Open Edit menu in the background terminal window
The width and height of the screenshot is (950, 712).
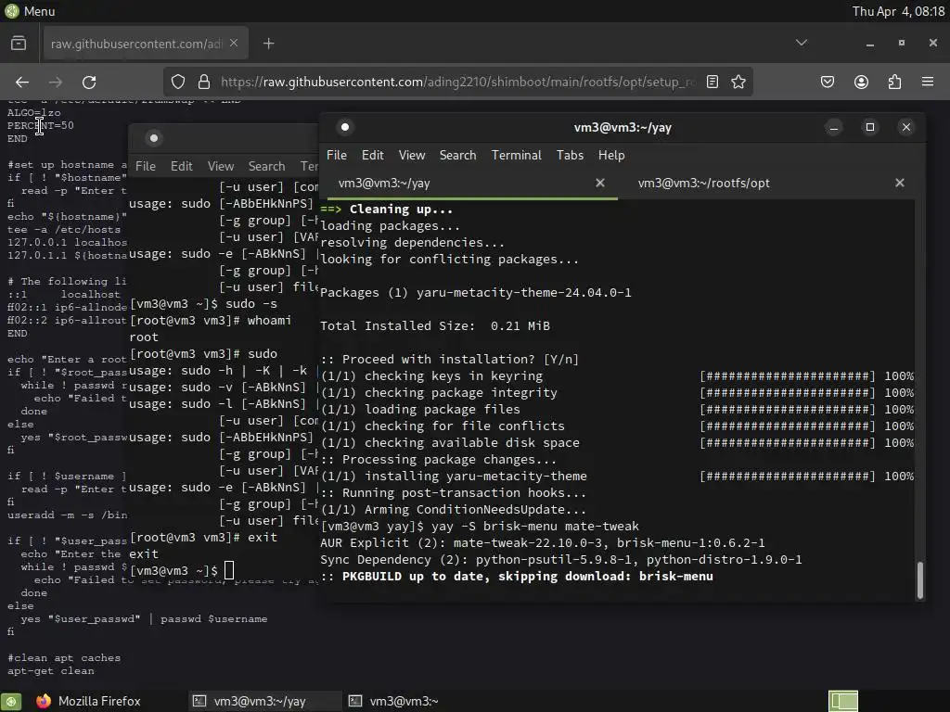point(181,166)
